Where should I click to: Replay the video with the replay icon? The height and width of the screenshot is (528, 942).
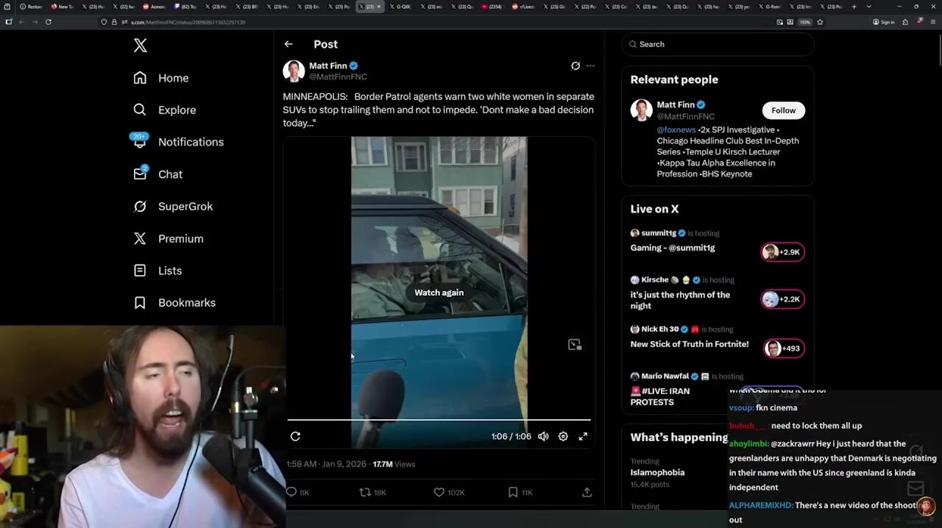(x=295, y=436)
